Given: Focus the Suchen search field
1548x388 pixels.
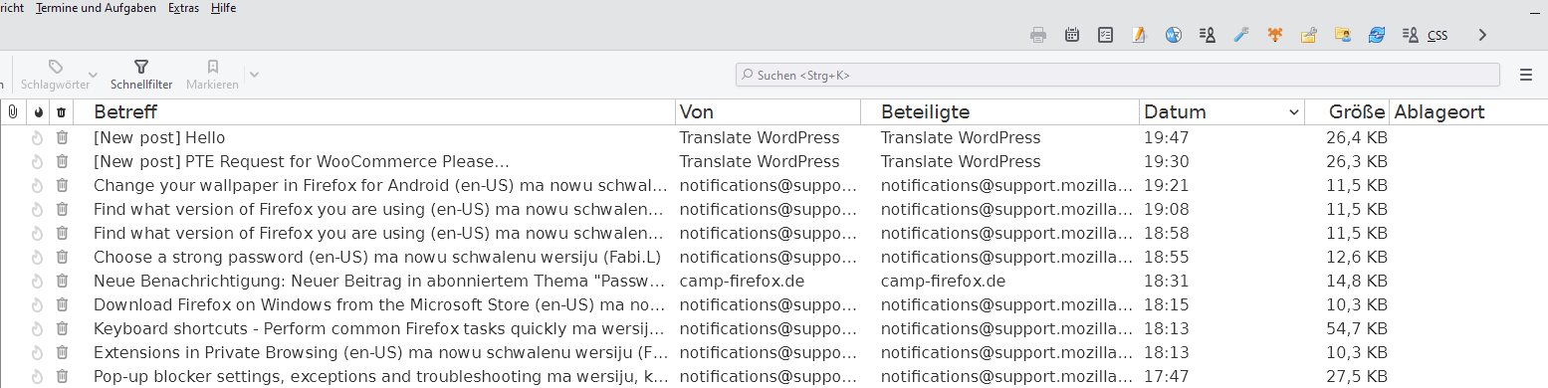Looking at the screenshot, I should [1117, 75].
